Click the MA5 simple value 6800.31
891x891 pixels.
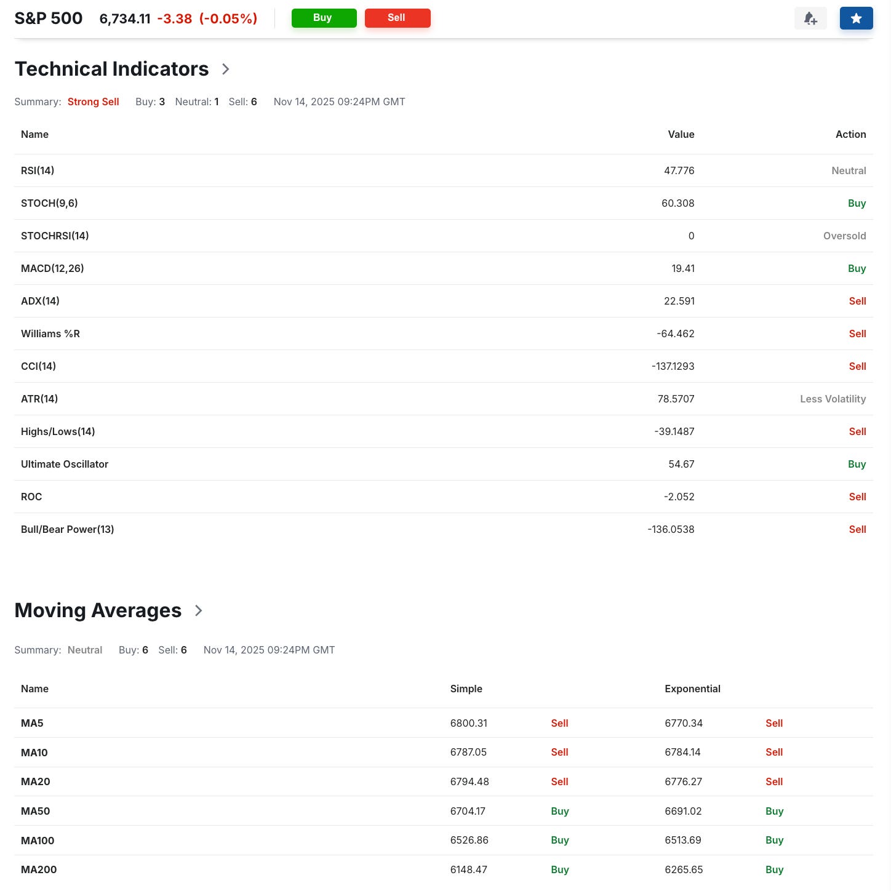click(469, 723)
